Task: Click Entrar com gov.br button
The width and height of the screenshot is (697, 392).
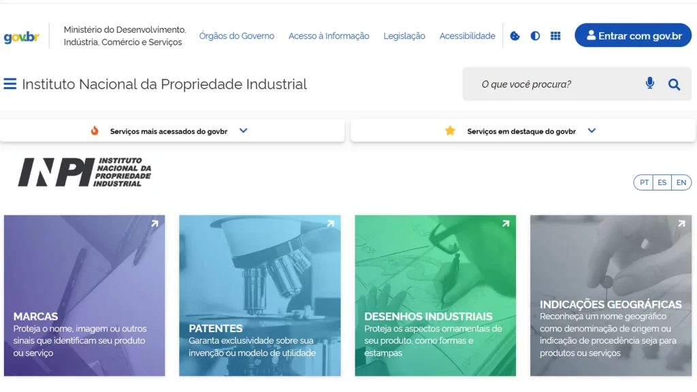Action: tap(633, 35)
